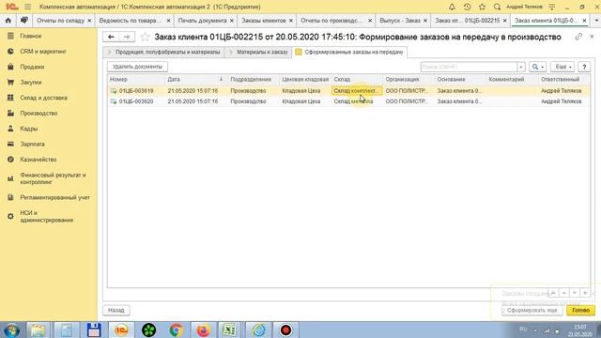601x338 pixels.
Task: Select order 01ЦБ-003619 row
Action: tap(348, 91)
